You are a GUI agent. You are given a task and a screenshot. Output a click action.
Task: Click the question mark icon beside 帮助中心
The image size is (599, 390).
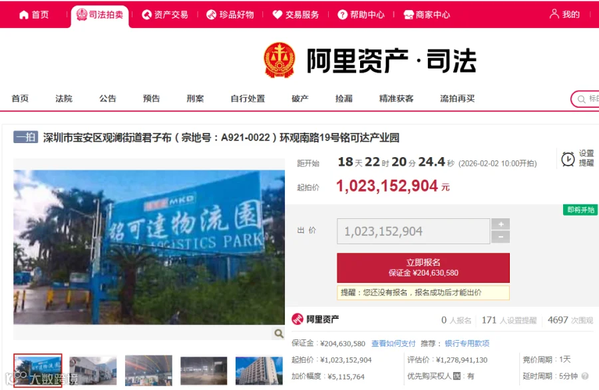(342, 15)
